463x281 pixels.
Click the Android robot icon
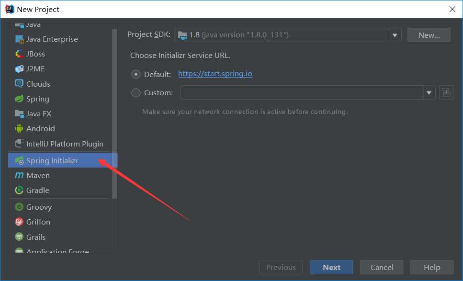(x=19, y=128)
